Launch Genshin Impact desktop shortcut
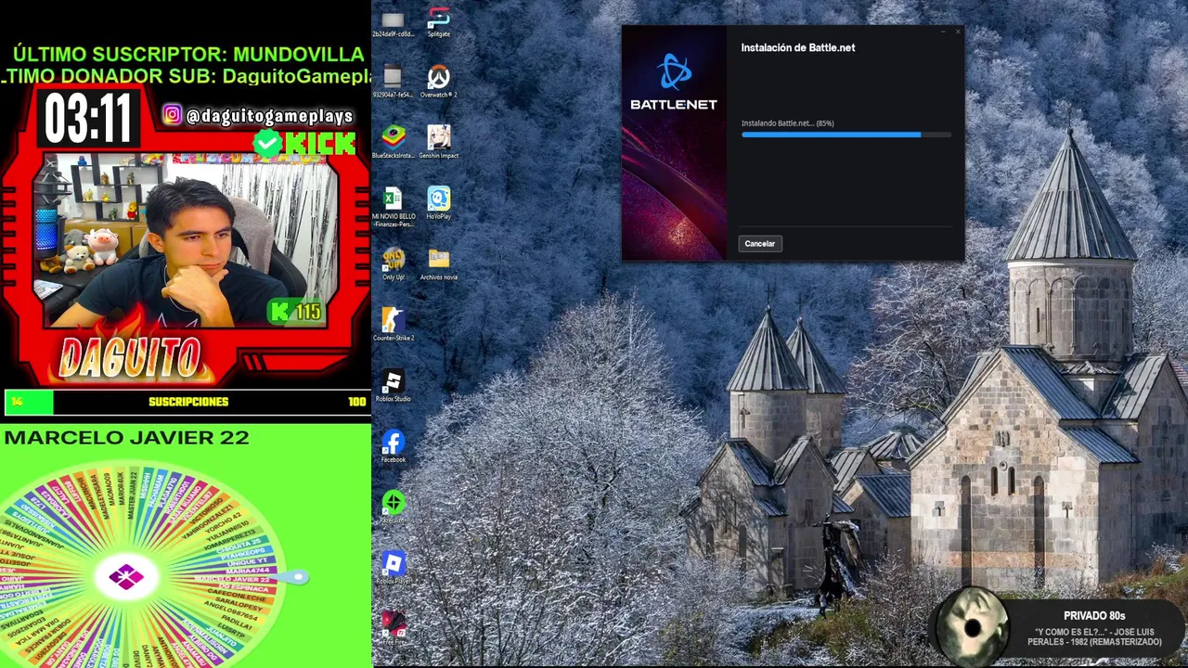This screenshot has height=668, width=1188. [x=438, y=142]
